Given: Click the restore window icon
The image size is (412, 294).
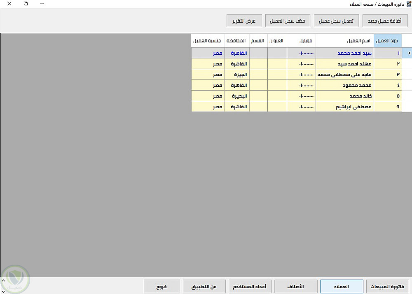Looking at the screenshot, I should [26, 4].
